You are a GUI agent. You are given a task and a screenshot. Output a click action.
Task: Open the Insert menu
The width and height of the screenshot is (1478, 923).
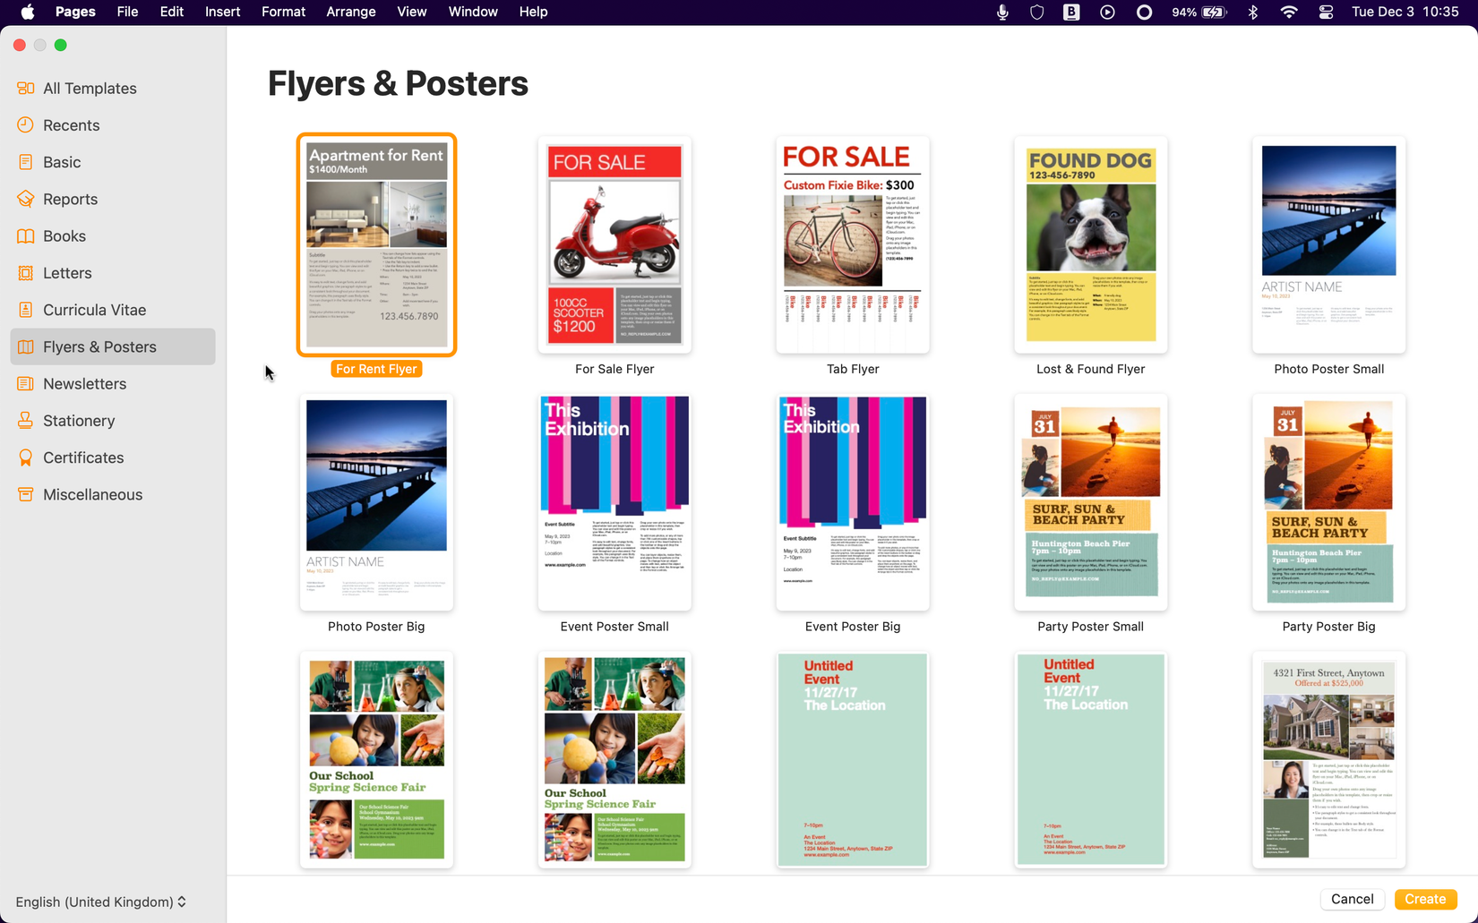[x=222, y=12]
